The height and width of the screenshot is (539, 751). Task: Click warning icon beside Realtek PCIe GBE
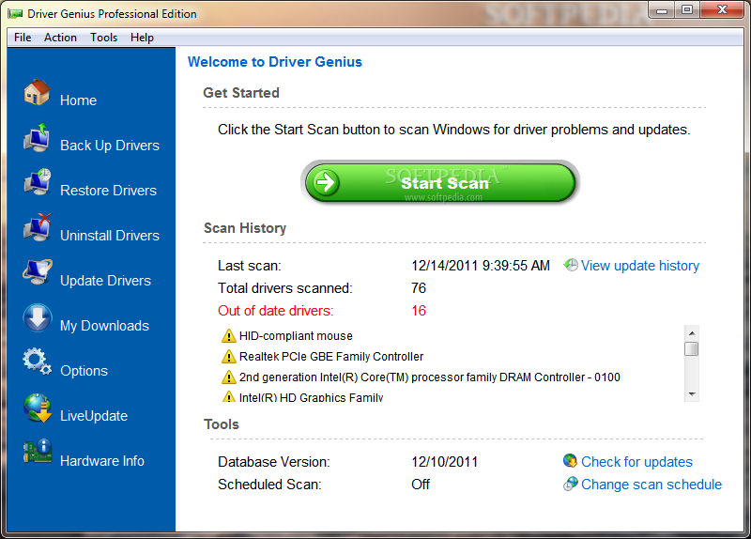pos(229,357)
